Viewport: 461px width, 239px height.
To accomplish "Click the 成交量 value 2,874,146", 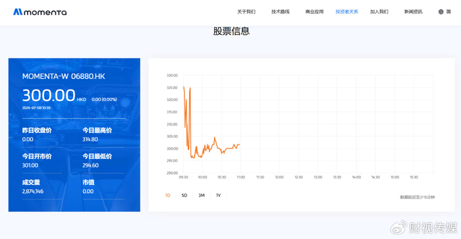I will coord(33,191).
